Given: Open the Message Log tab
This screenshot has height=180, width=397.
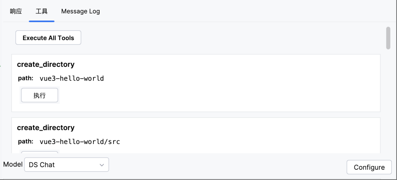Looking at the screenshot, I should click(81, 11).
